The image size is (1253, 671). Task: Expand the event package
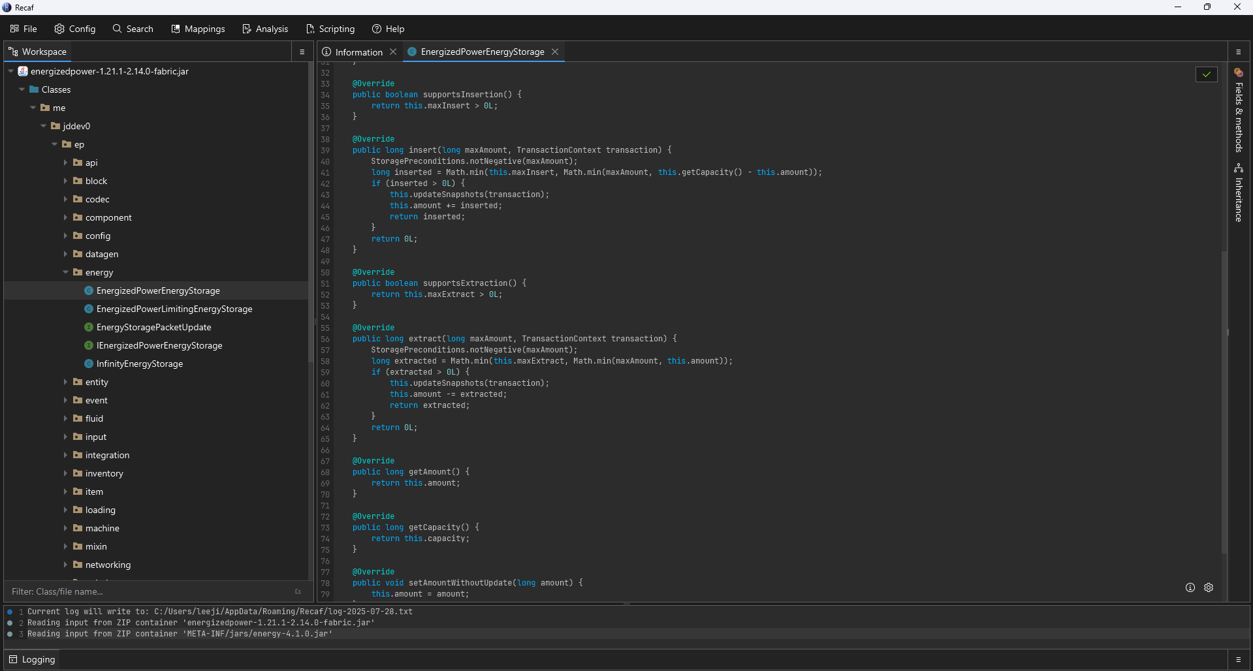65,400
